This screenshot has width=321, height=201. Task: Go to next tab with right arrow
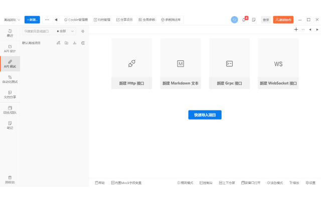pos(317,30)
